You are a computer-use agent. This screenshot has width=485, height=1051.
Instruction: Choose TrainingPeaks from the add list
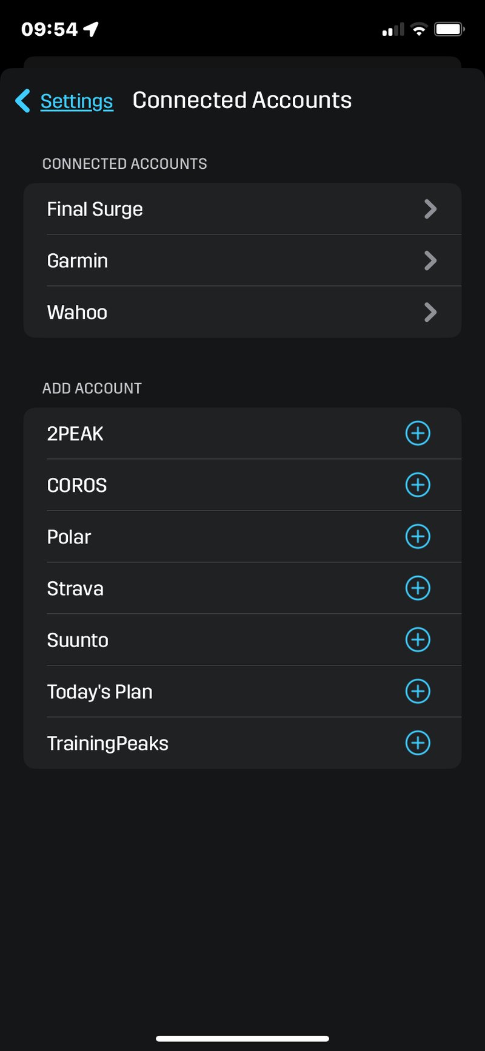108,743
